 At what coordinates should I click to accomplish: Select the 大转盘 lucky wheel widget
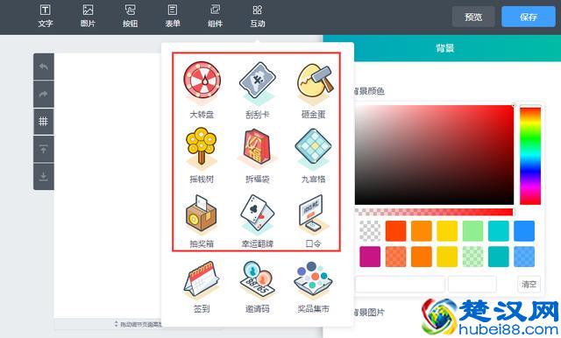click(202, 89)
